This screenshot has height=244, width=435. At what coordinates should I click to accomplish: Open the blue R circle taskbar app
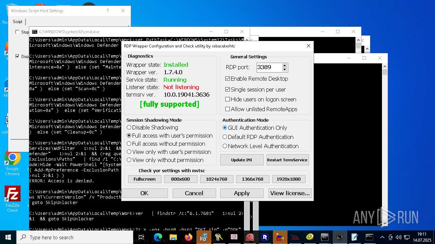pyautogui.click(x=265, y=237)
